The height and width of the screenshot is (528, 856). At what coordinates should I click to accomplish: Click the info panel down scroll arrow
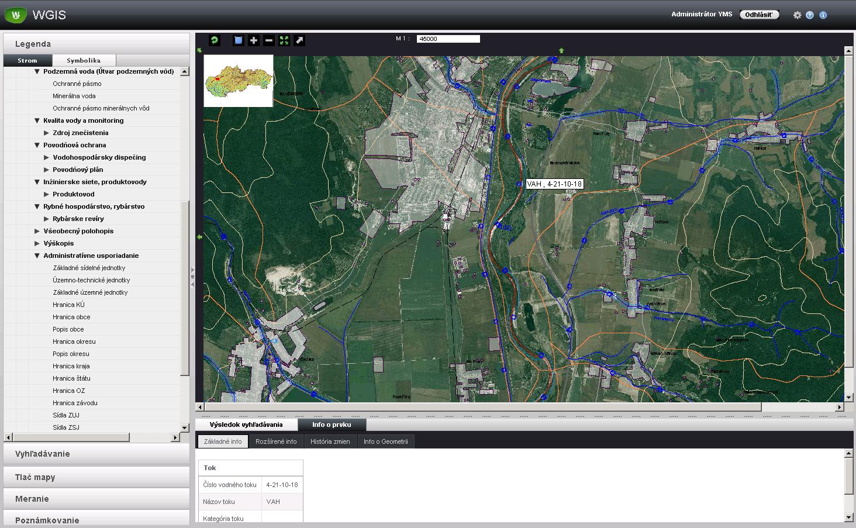(x=849, y=517)
